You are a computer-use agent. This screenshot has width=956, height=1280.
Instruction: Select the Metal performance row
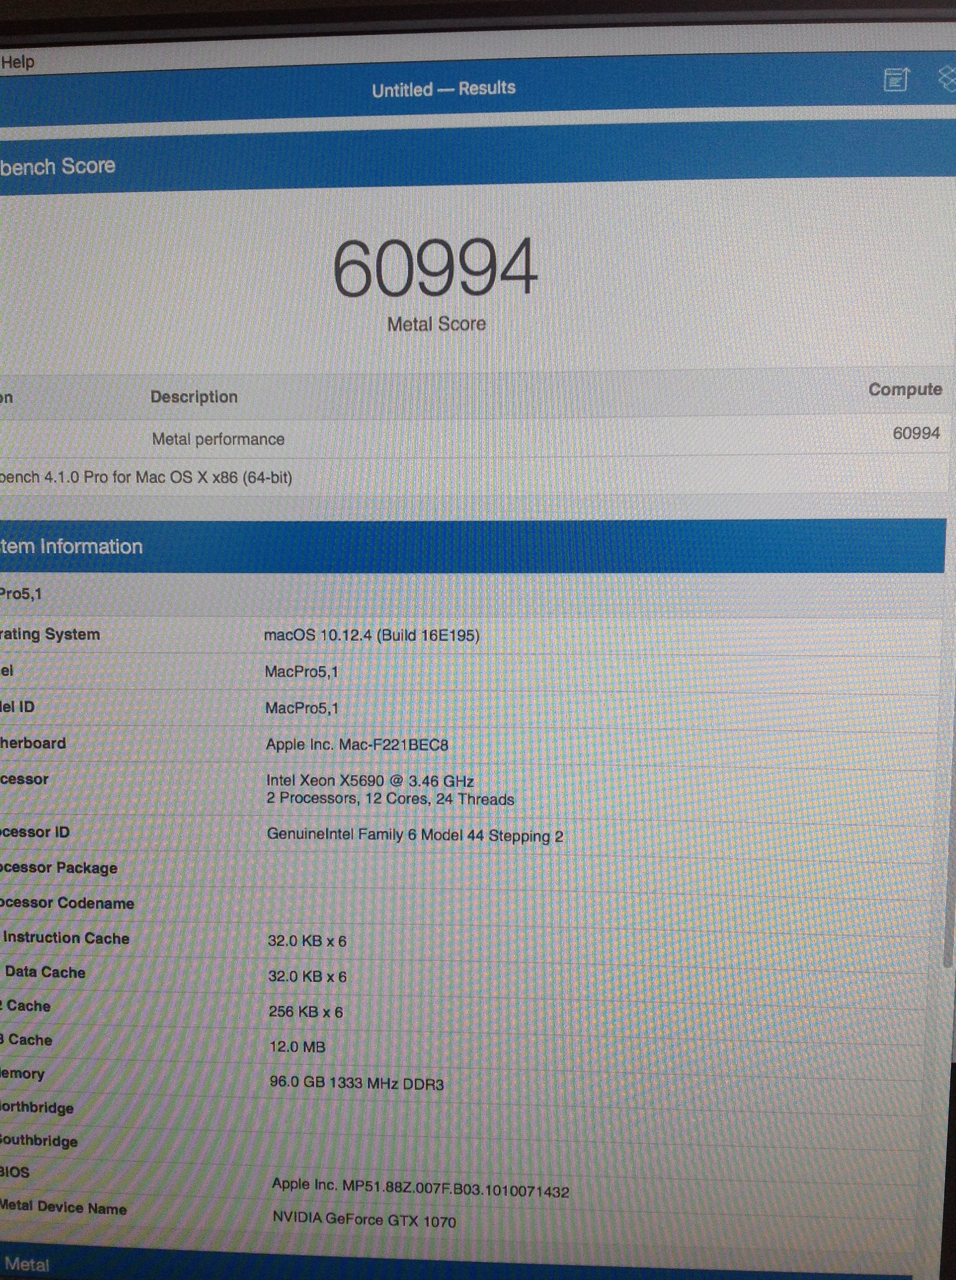218,439
